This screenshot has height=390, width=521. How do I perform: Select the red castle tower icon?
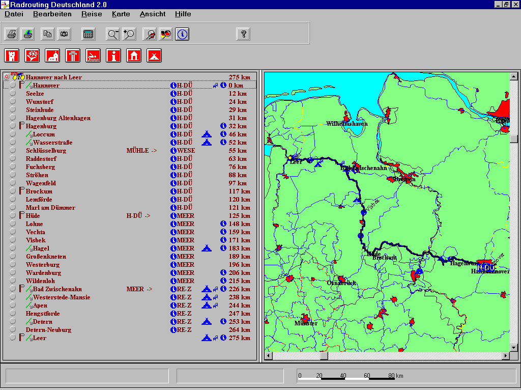click(x=12, y=55)
